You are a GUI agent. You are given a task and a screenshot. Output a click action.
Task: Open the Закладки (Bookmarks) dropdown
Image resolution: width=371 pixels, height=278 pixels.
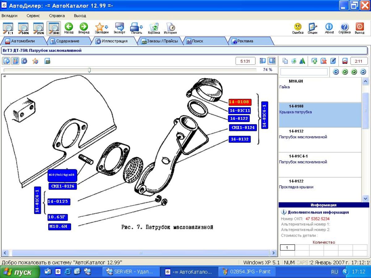pyautogui.click(x=101, y=28)
